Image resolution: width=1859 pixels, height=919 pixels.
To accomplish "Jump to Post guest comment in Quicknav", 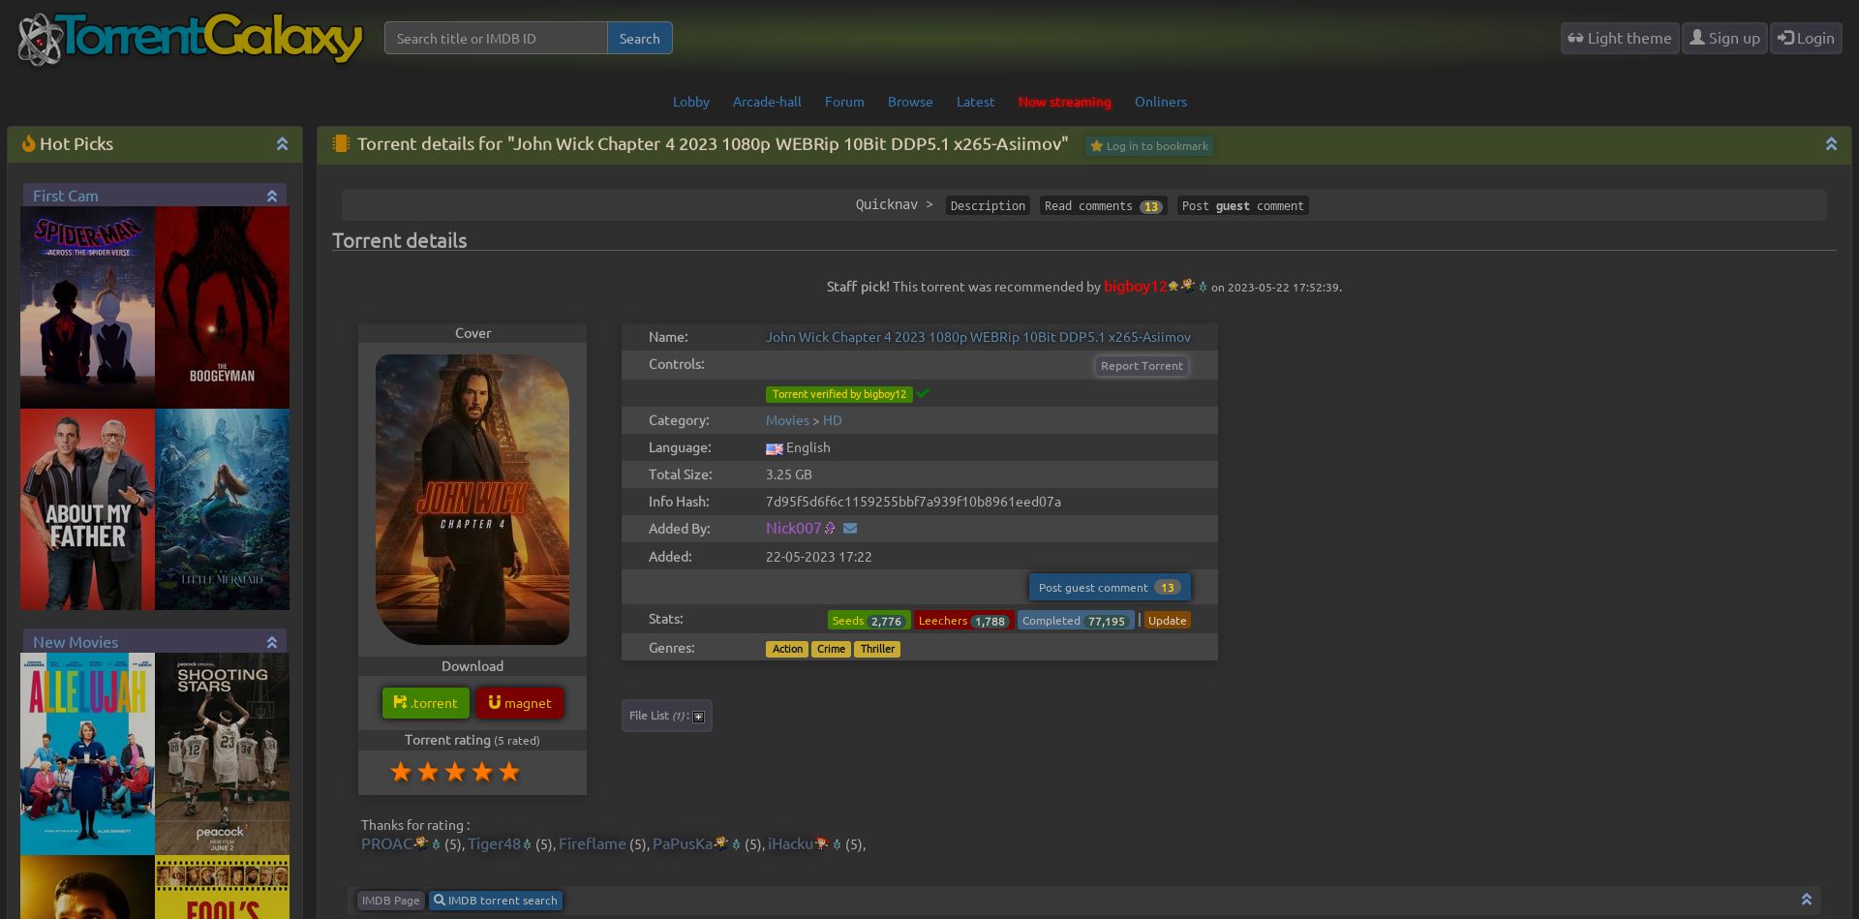I will (1242, 205).
